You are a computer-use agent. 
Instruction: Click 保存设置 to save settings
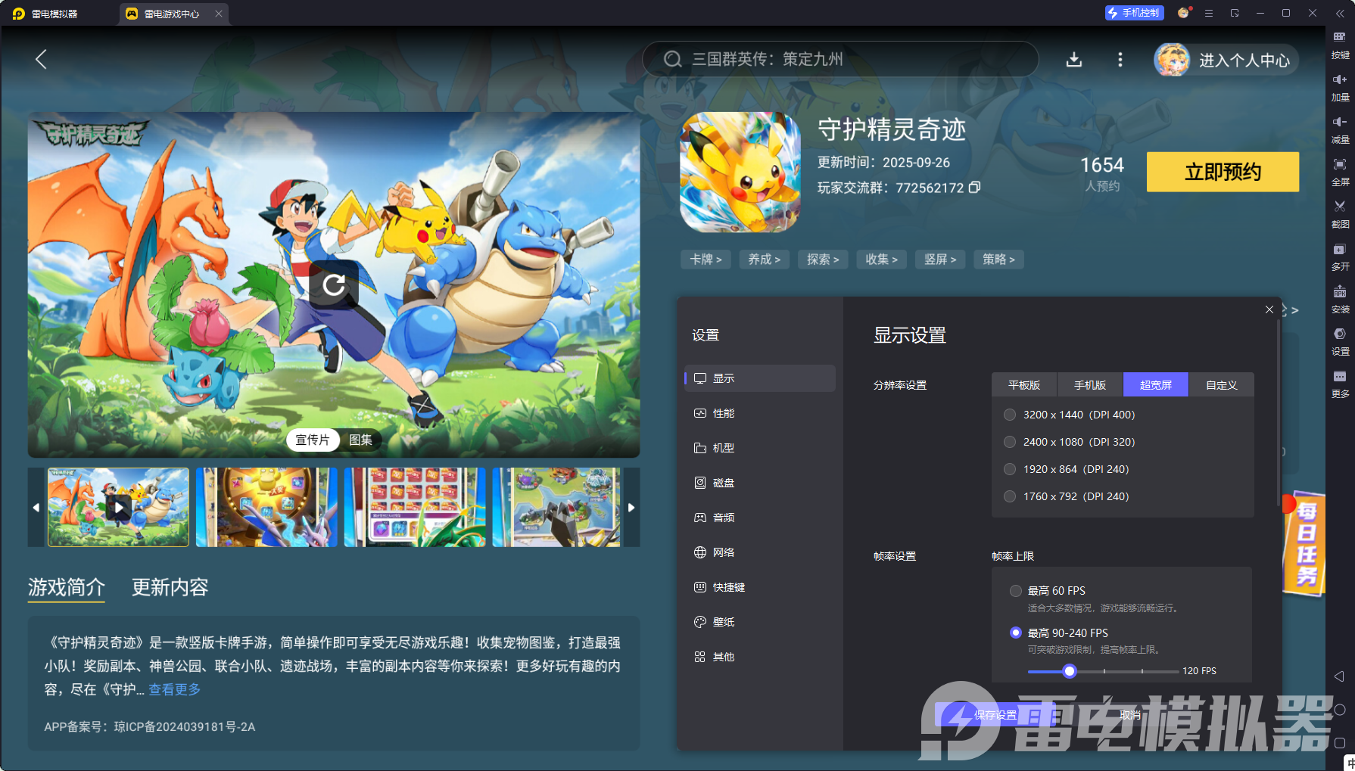point(995,715)
